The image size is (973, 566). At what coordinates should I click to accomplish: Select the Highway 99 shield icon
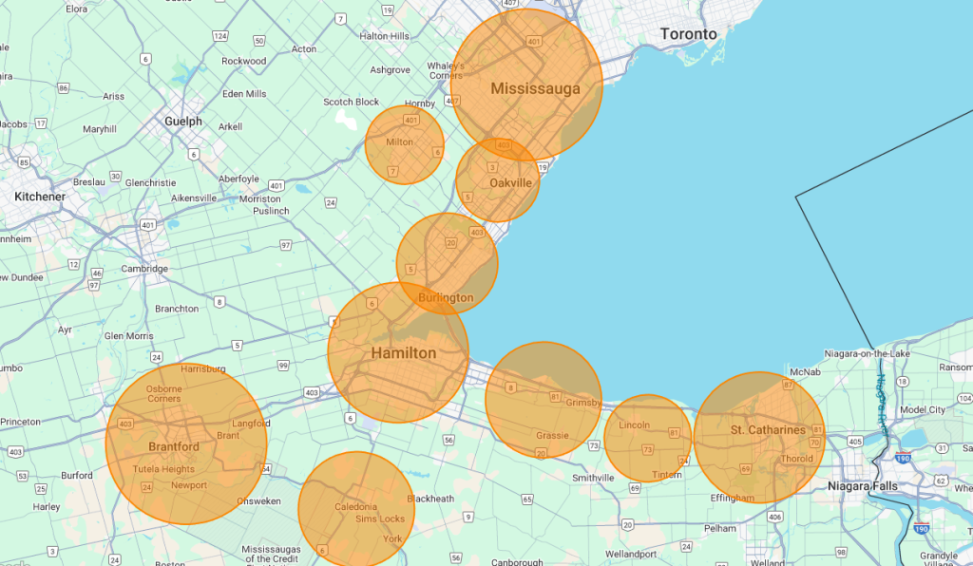283,365
